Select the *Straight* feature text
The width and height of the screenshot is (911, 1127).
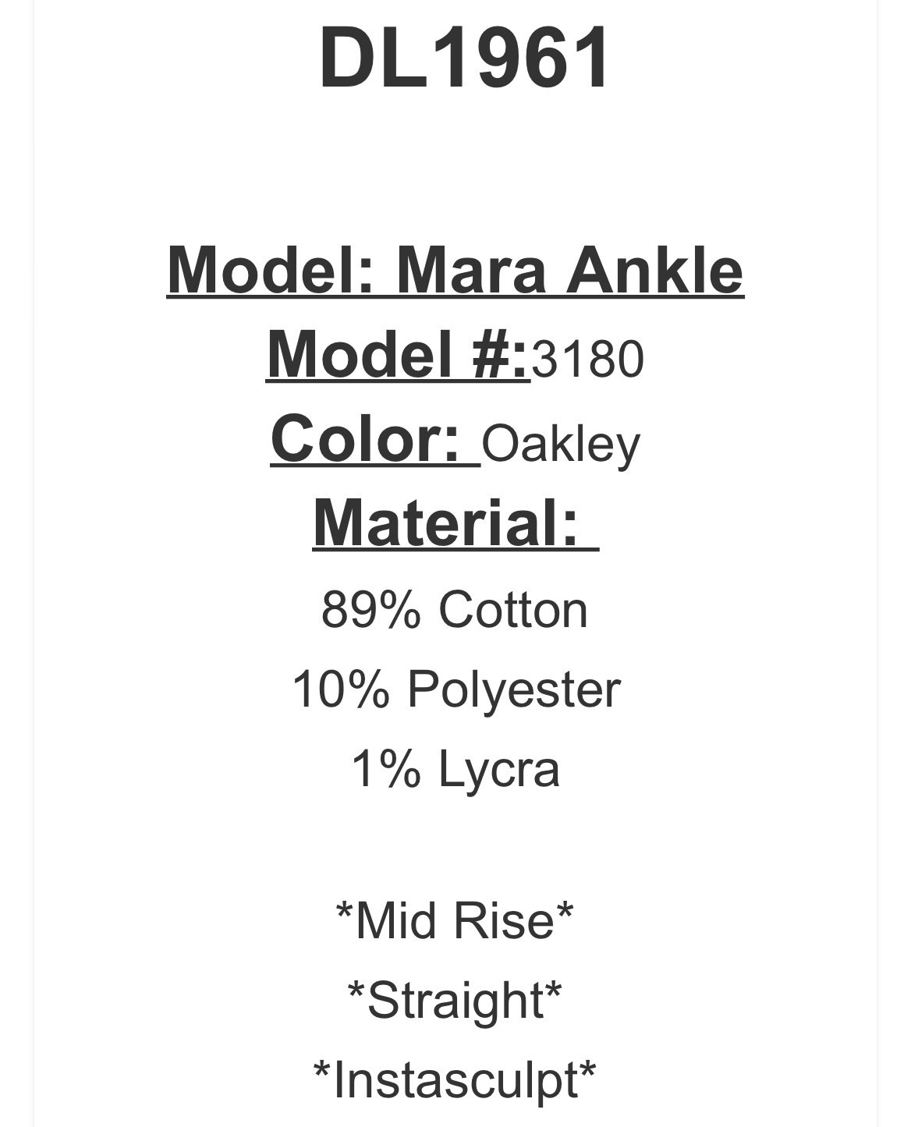pos(455,1000)
